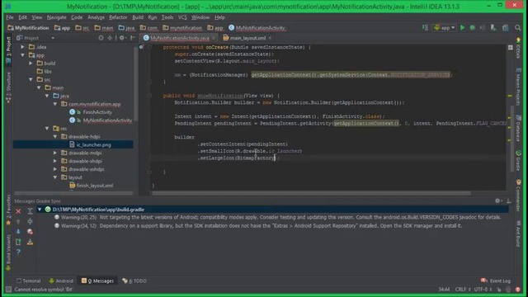Hide the Project panel with the hide icon
Viewport: 528px width, 297px height.
click(x=133, y=38)
